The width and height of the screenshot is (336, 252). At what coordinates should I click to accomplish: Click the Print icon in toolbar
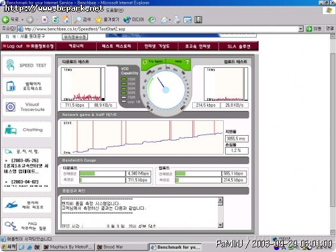click(177, 19)
